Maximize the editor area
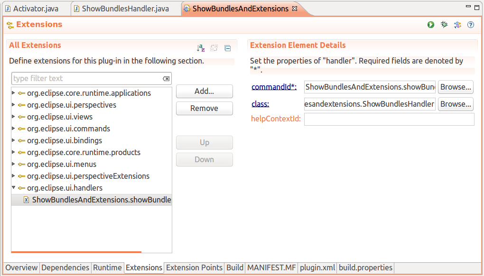Screen dimensions: 484x276 pyautogui.click(x=477, y=8)
